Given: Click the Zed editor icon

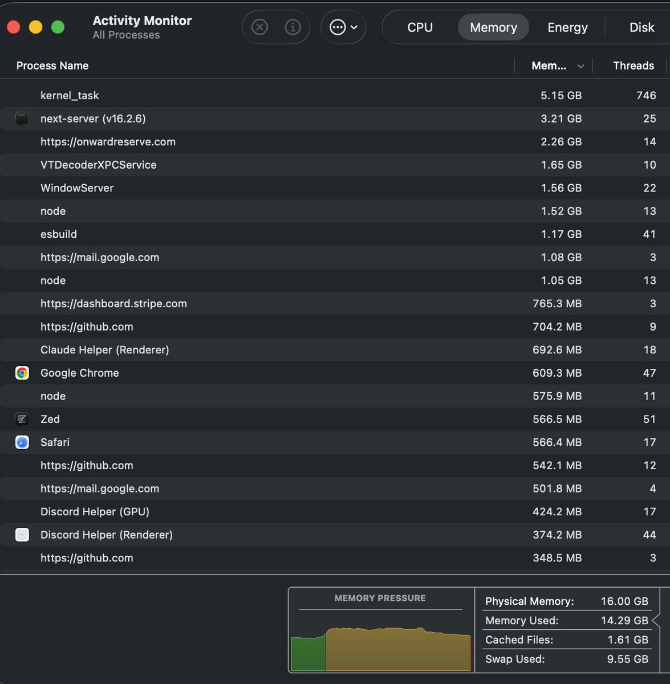Looking at the screenshot, I should [x=22, y=419].
